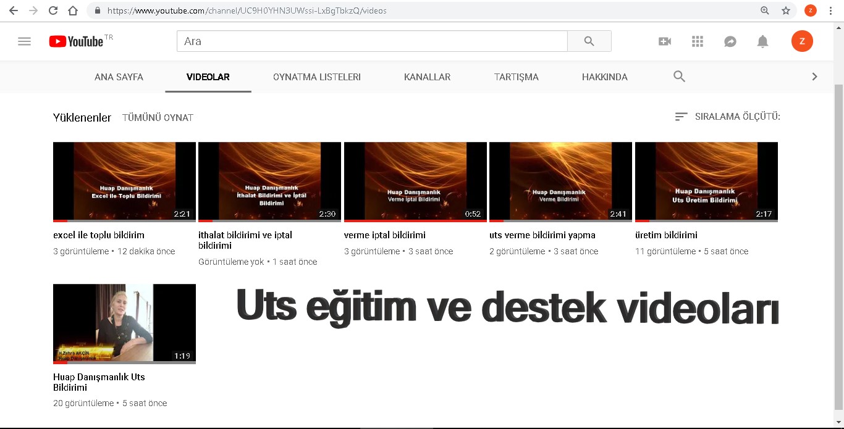Click the 'ithalat bildirimi ve iptal bildirimi' title
Image resolution: width=844 pixels, height=429 pixels.
245,240
